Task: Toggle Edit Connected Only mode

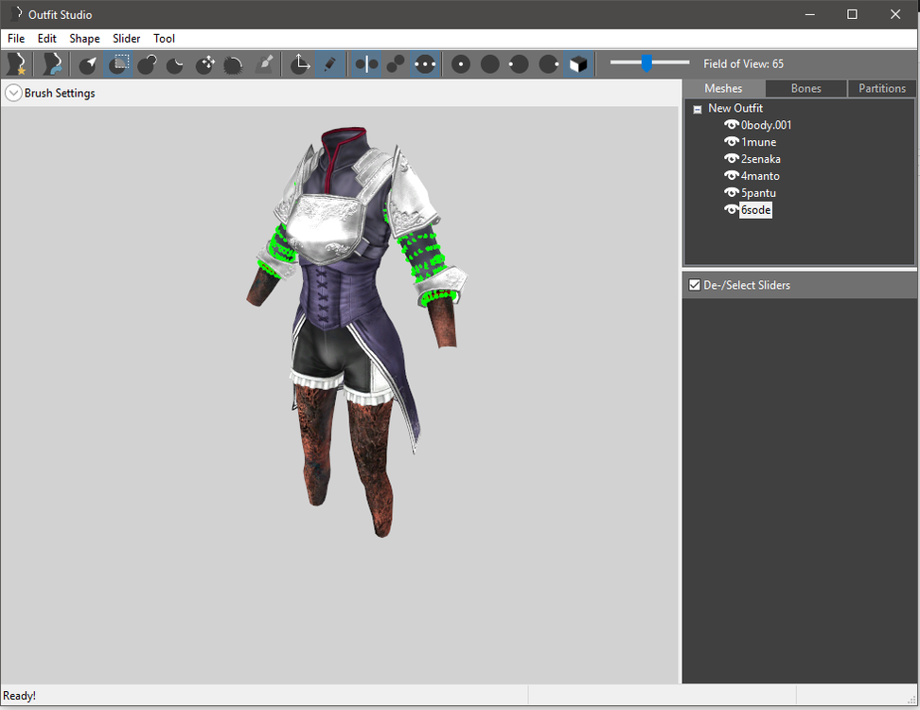Action: pos(396,64)
